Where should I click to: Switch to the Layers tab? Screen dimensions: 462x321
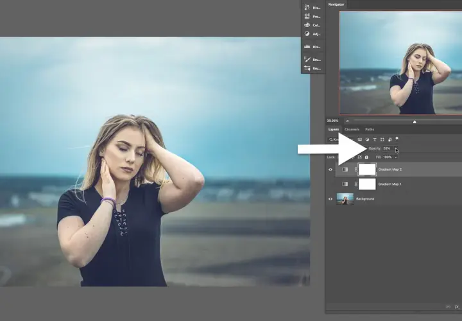334,130
